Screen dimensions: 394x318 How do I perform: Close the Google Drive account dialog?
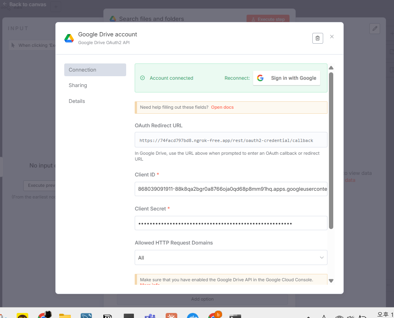click(x=332, y=37)
